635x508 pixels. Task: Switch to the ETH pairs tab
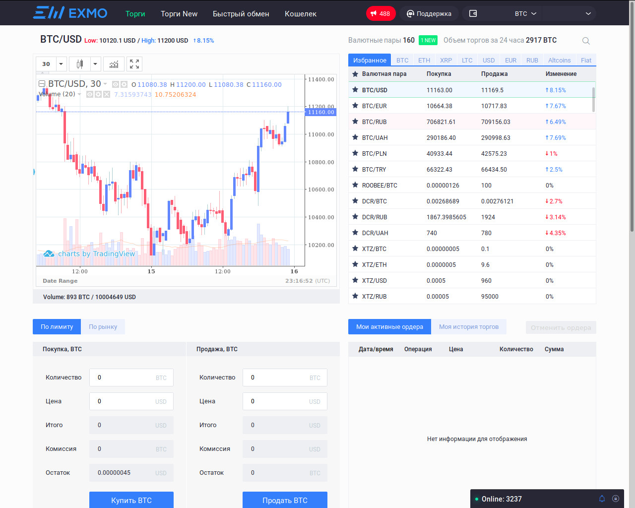[424, 60]
